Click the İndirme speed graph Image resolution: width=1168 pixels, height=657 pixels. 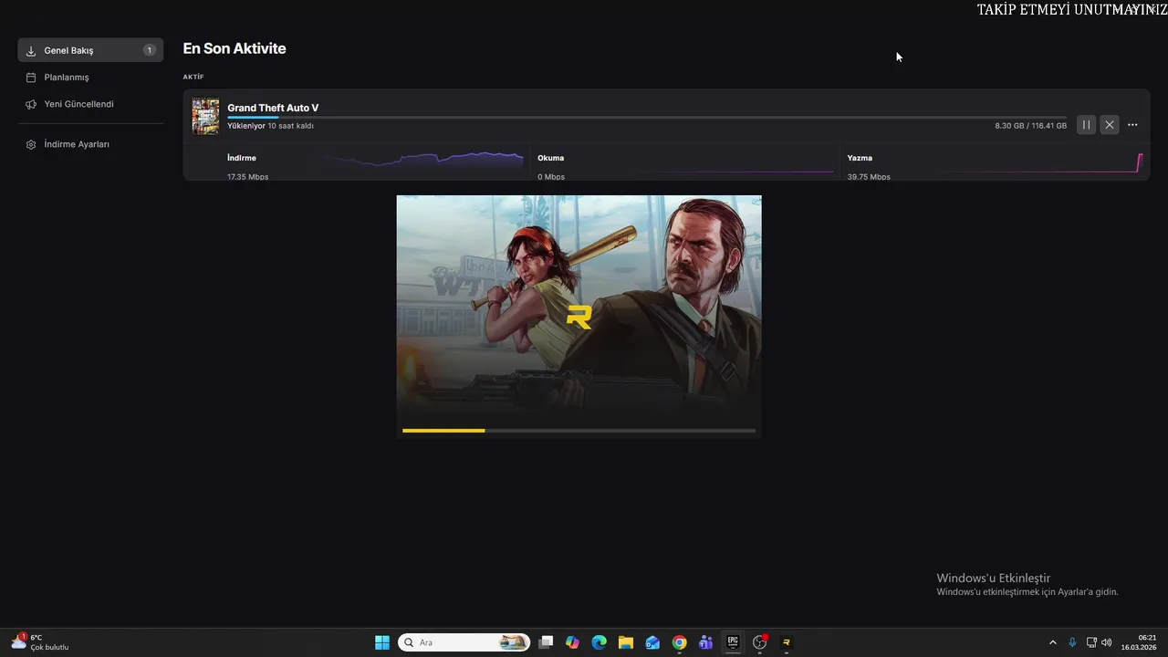click(423, 161)
